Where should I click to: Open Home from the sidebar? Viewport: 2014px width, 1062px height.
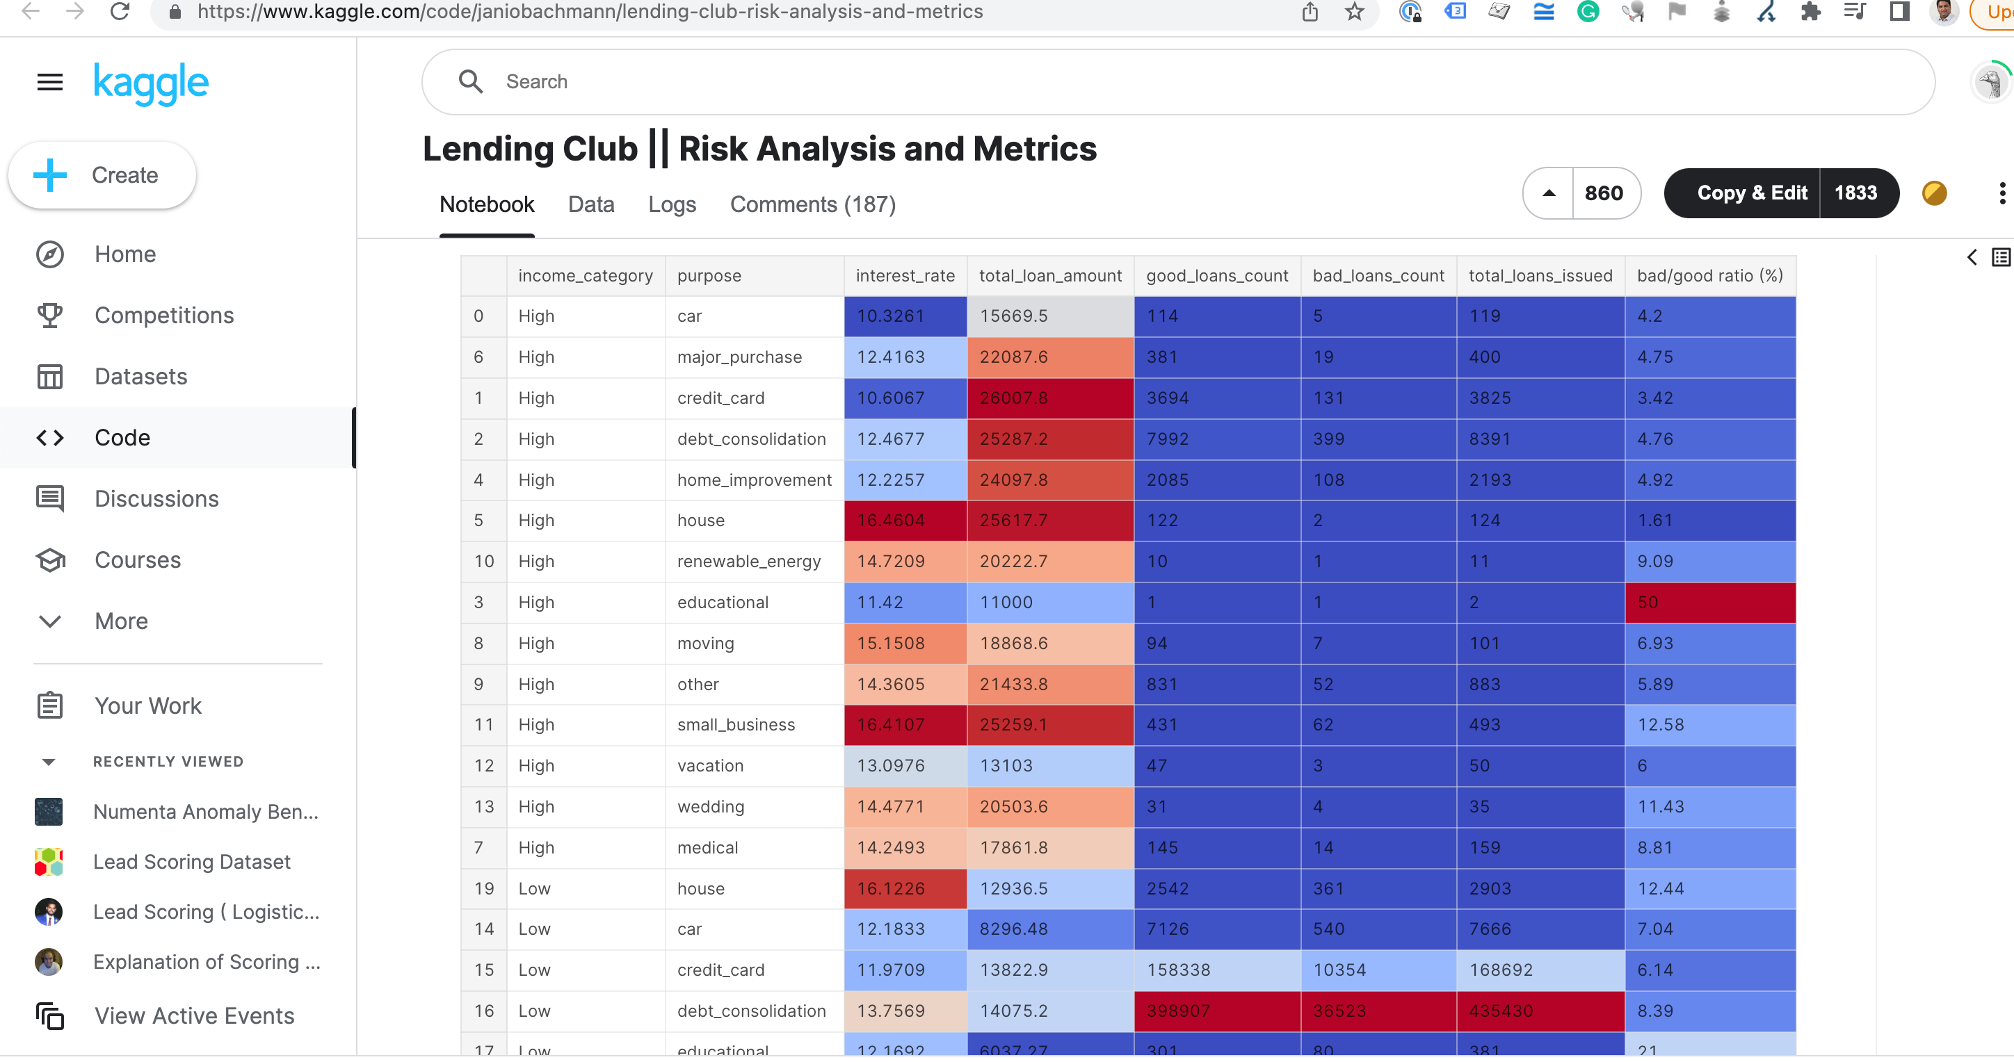pos(125,254)
